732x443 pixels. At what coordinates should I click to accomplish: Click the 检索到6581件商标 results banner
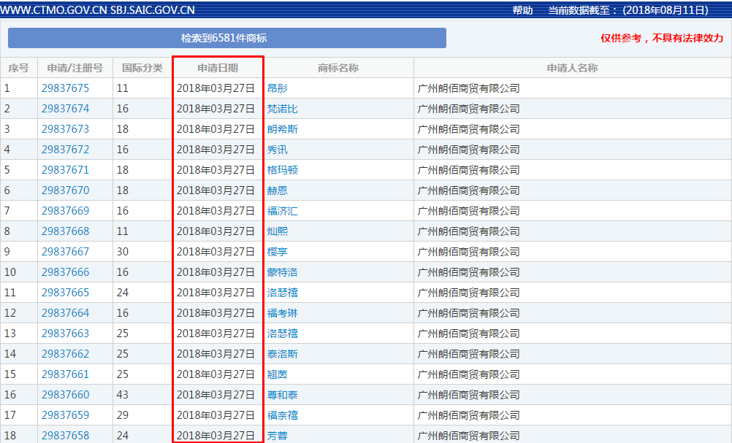coord(227,38)
